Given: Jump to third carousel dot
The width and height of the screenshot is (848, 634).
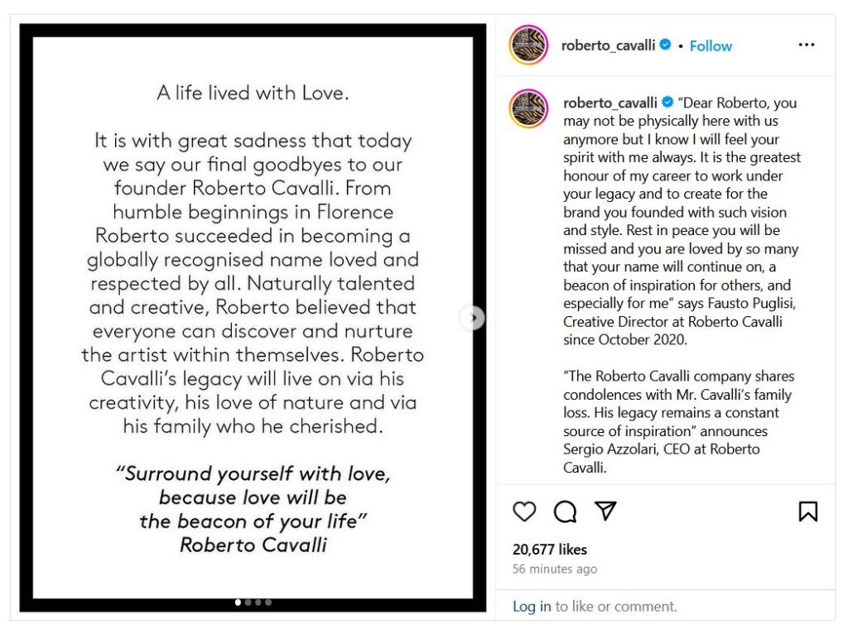Looking at the screenshot, I should 258,603.
